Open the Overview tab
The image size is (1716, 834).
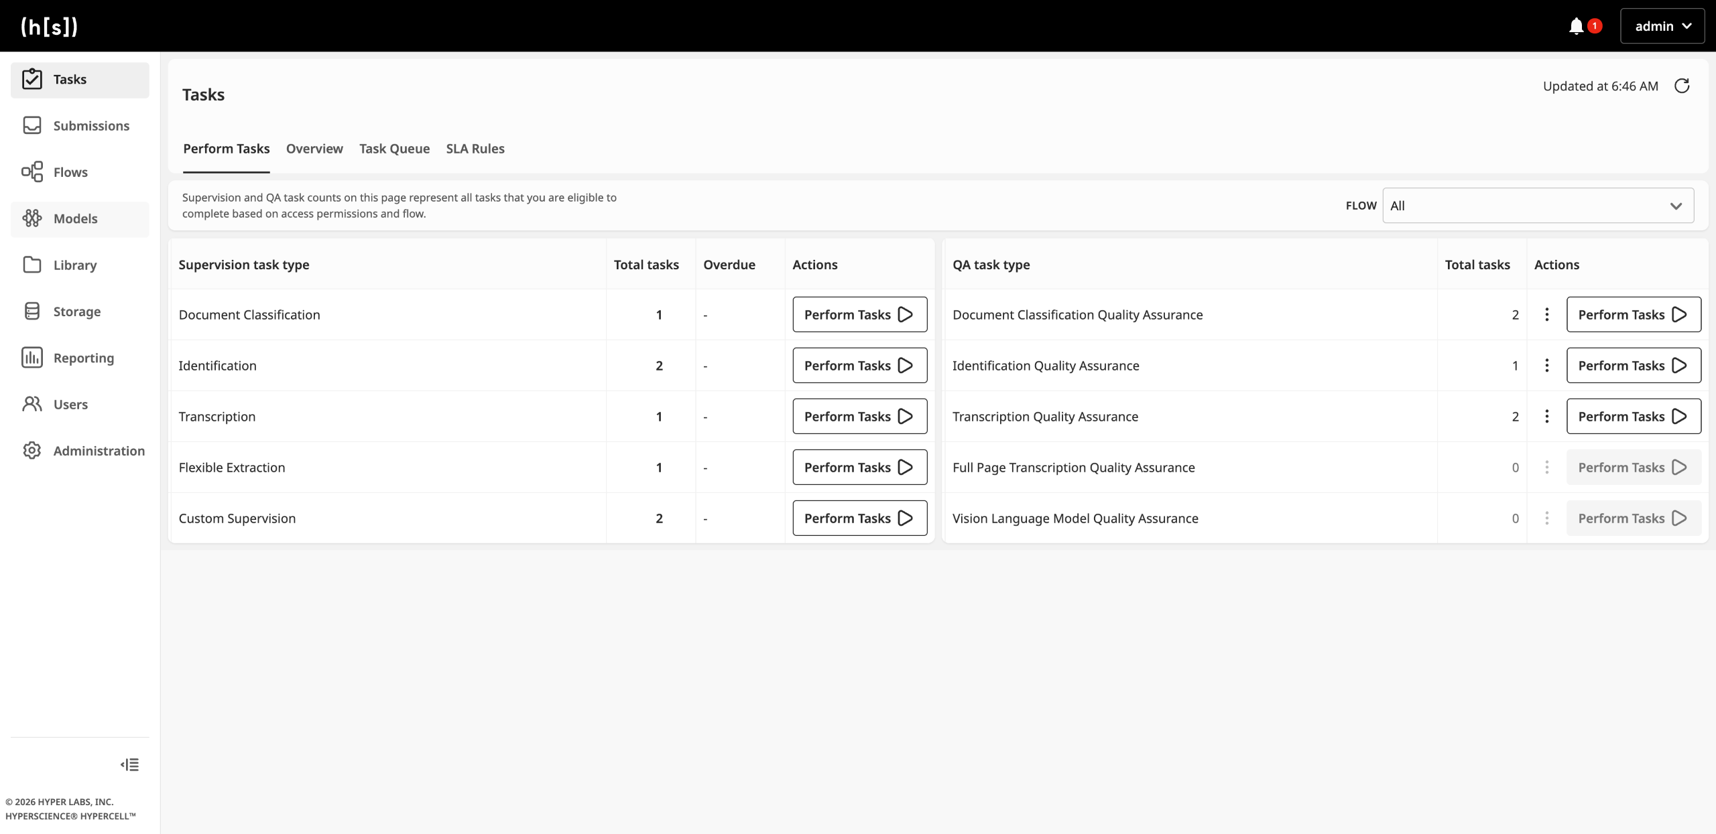pyautogui.click(x=314, y=149)
